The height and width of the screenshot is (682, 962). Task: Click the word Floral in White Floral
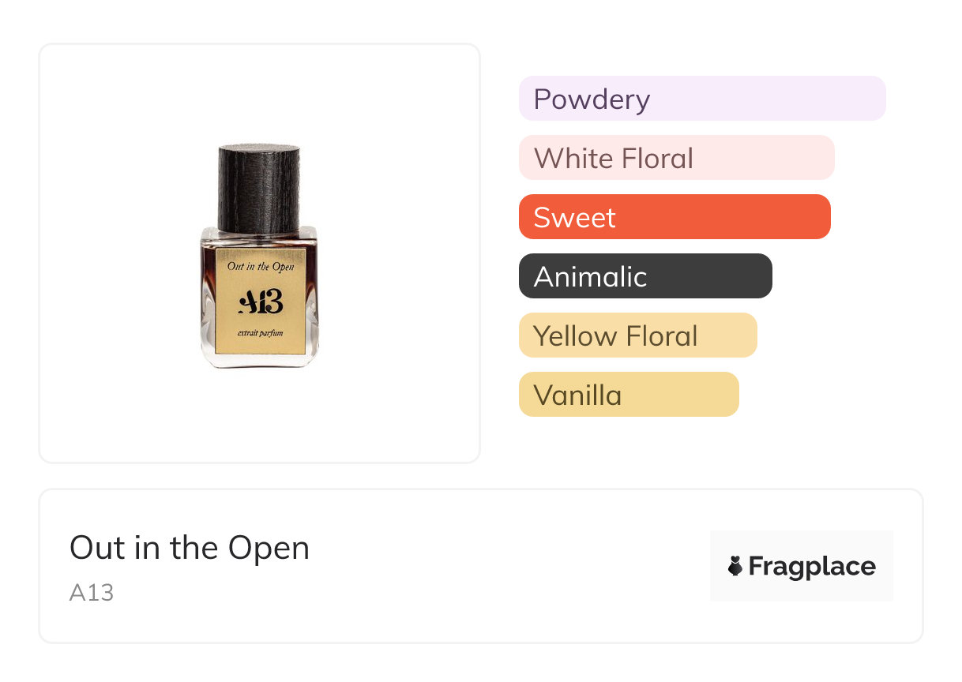coord(657,158)
